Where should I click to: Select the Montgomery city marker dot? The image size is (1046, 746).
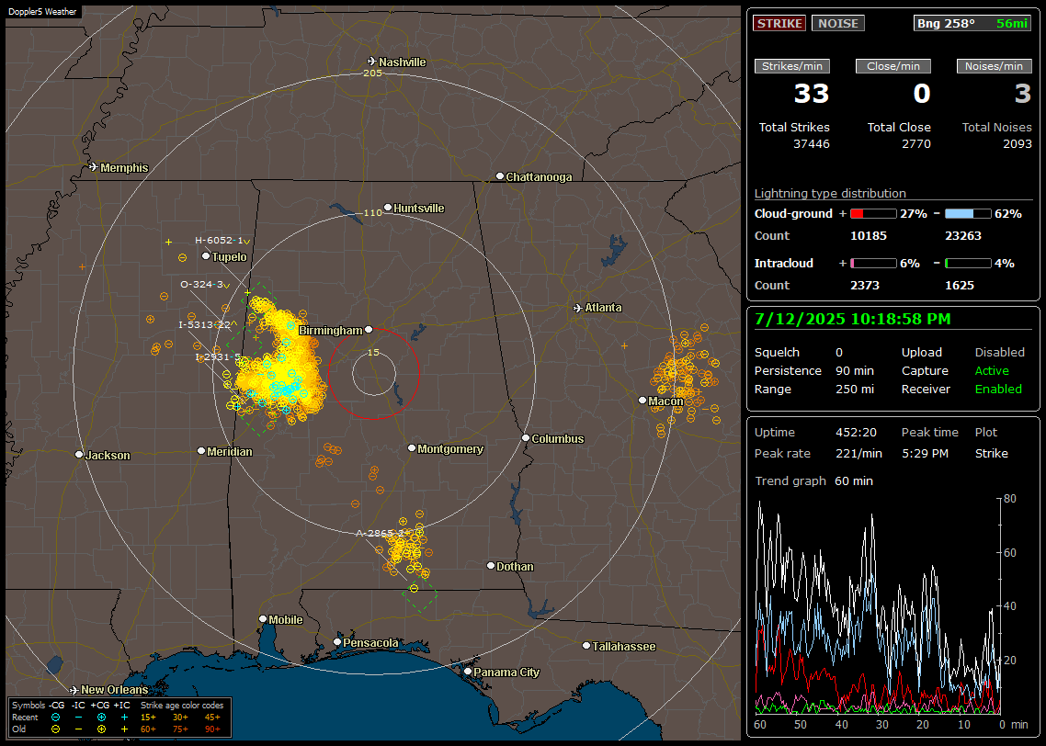pyautogui.click(x=412, y=448)
